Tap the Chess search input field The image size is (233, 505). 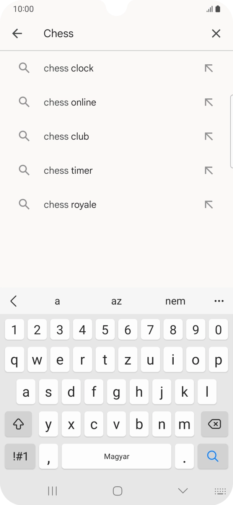coord(115,34)
